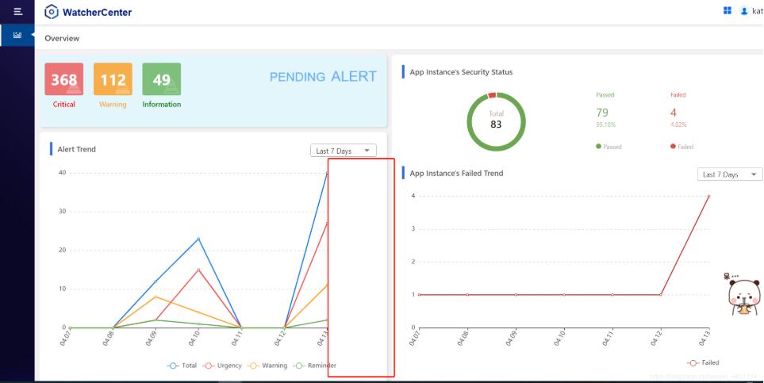The height and width of the screenshot is (383, 764).
Task: Select the Overview tab
Action: pyautogui.click(x=62, y=38)
